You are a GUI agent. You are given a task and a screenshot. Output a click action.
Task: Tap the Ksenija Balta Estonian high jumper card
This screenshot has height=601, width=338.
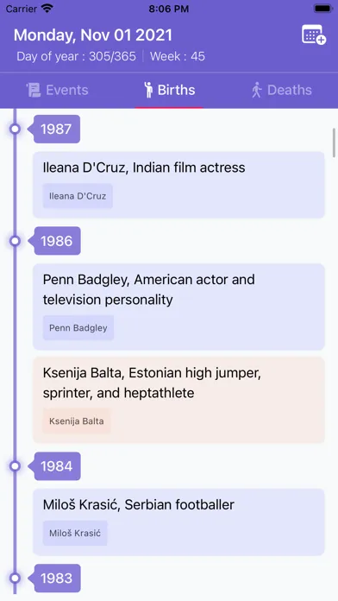tap(178, 400)
